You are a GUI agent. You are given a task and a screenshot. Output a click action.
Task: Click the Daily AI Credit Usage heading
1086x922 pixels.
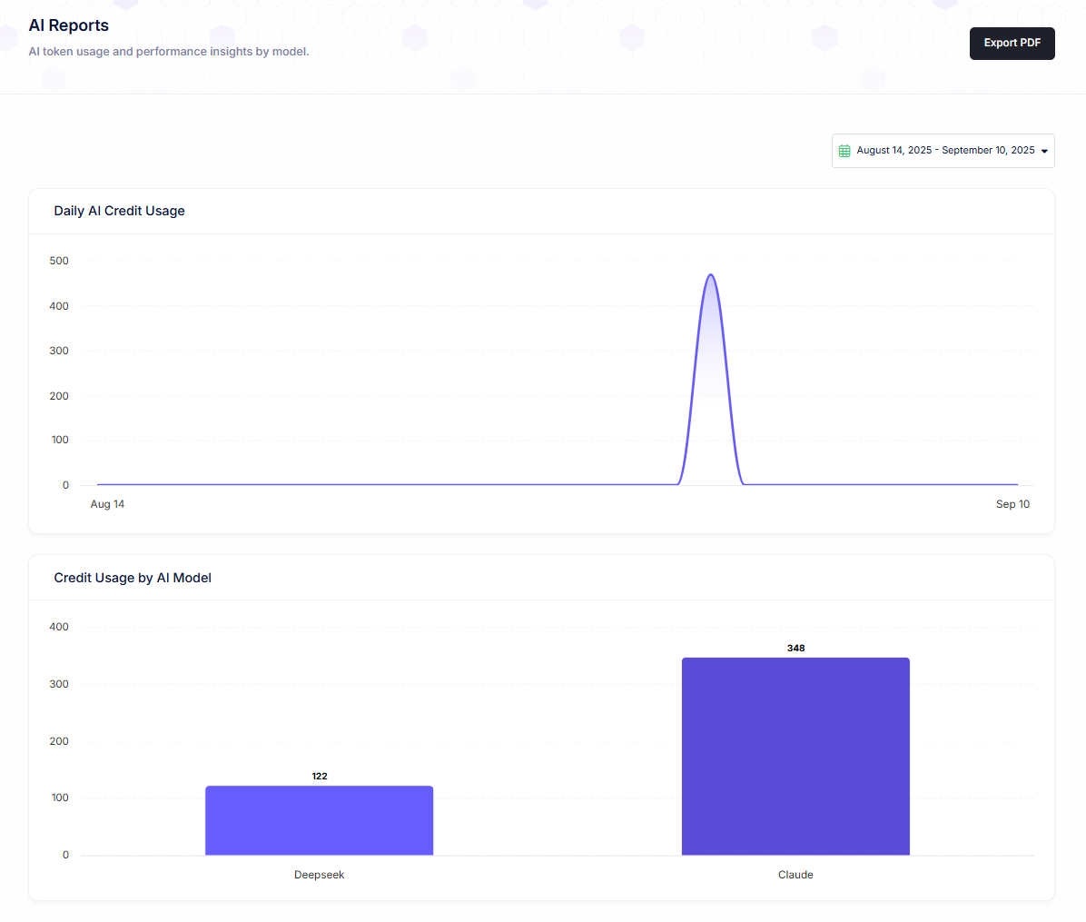119,211
